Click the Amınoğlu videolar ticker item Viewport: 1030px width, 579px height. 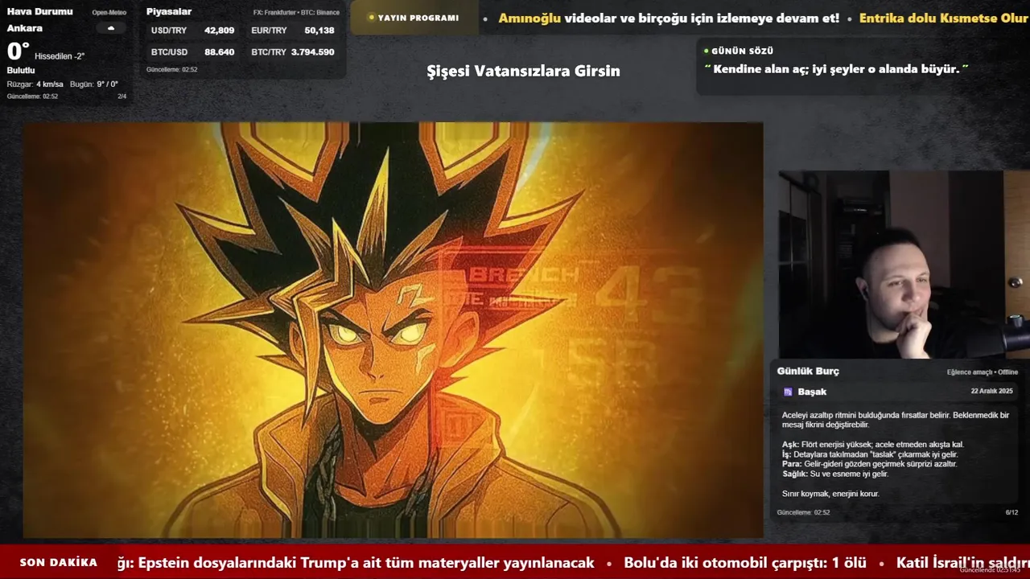(x=669, y=18)
